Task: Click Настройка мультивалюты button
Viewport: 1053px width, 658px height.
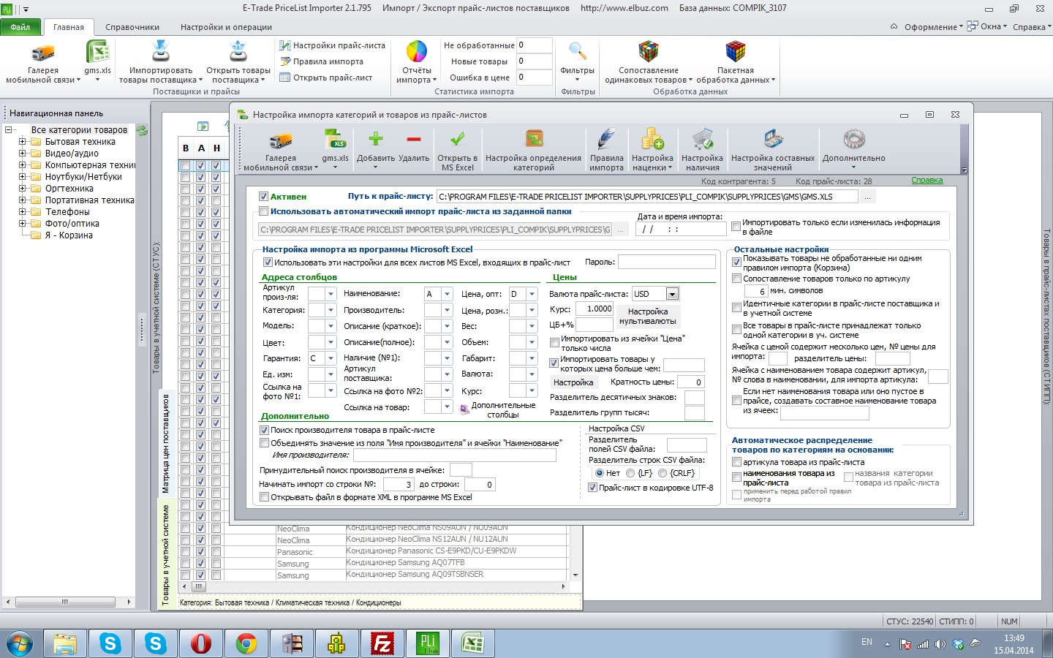Action: [x=648, y=317]
